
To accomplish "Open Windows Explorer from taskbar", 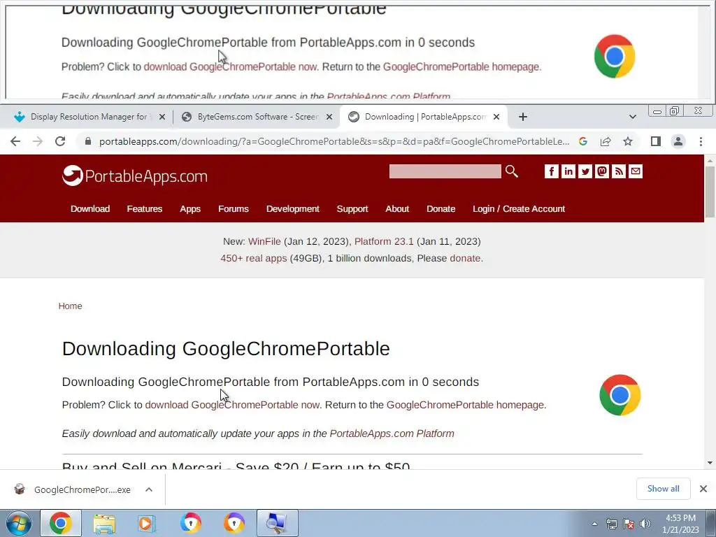I will tap(104, 523).
